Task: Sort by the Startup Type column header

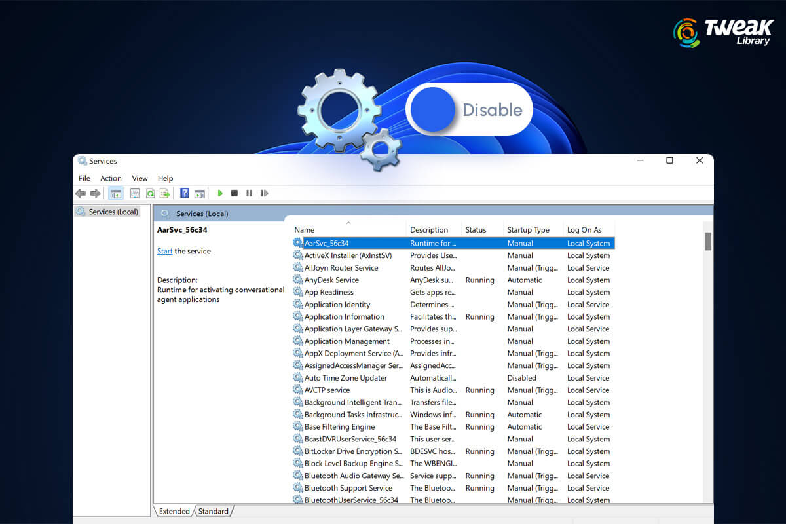Action: pos(528,230)
